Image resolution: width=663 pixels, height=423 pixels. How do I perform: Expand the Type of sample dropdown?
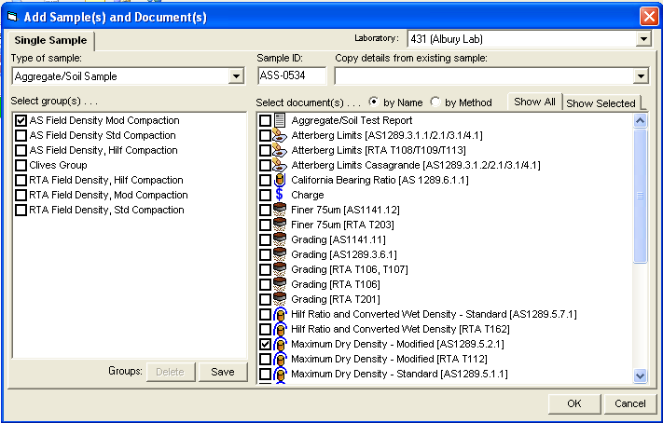[x=237, y=76]
